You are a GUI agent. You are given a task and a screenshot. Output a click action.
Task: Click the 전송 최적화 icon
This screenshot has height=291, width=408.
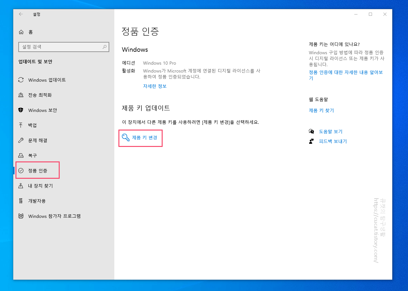[21, 95]
